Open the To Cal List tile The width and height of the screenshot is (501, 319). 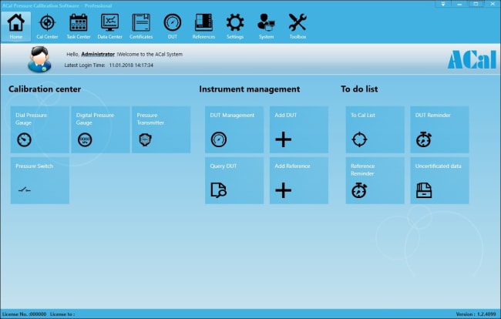[375, 129]
